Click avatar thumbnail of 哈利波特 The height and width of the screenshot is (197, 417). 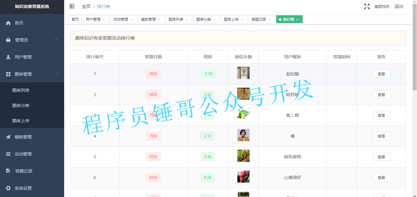click(x=243, y=156)
